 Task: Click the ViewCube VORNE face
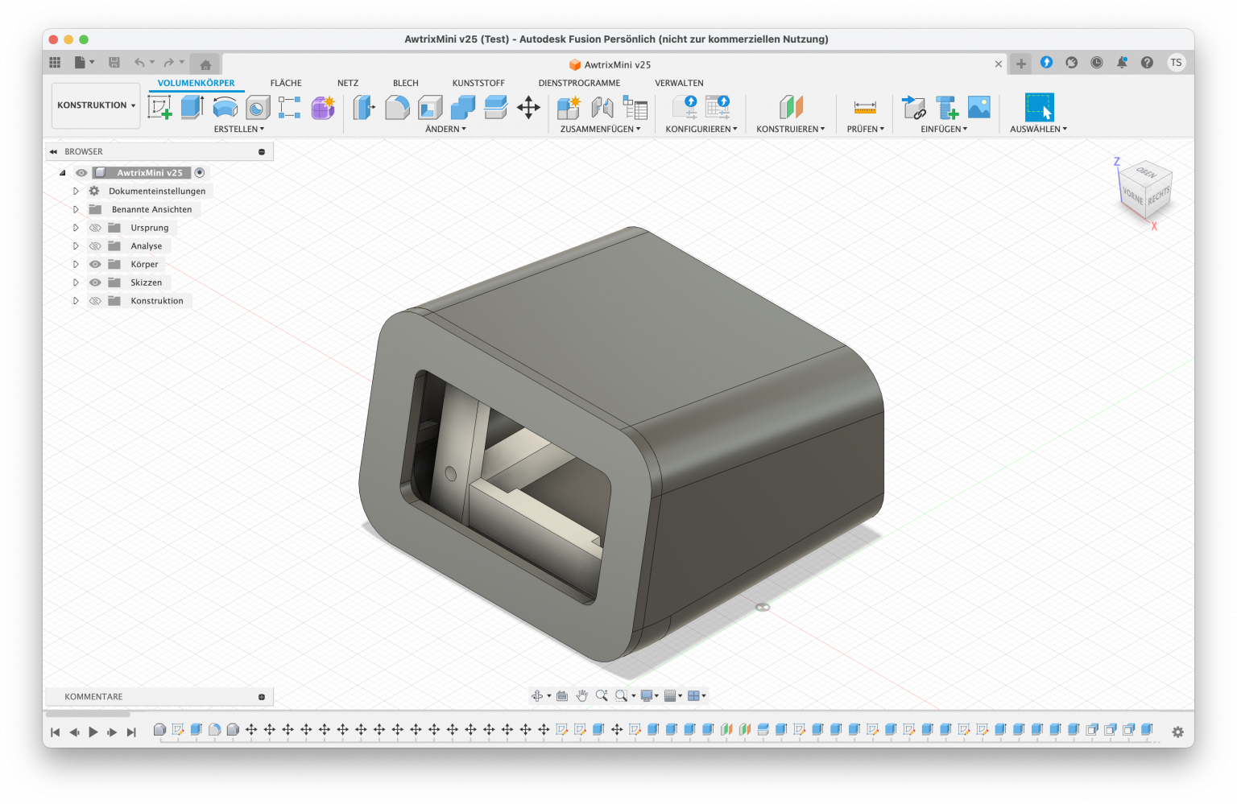click(x=1132, y=196)
